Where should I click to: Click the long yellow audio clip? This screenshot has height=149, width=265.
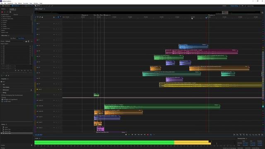click(x=210, y=85)
